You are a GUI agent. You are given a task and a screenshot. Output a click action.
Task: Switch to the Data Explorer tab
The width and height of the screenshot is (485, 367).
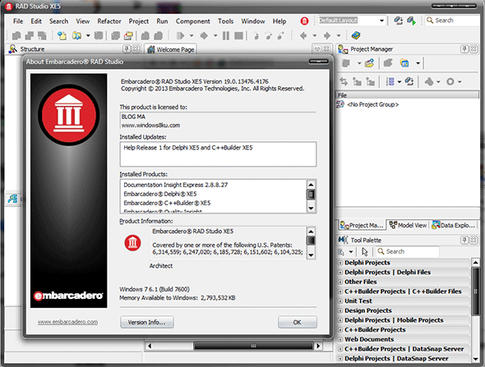(454, 225)
